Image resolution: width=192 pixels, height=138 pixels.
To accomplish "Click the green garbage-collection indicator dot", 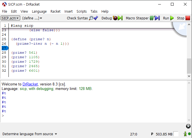I will (189, 134).
